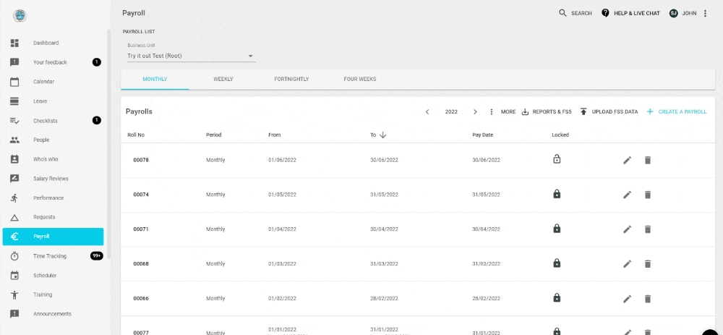Open Who's who directory
Viewport: 723px width, 335px height.
[53, 159]
